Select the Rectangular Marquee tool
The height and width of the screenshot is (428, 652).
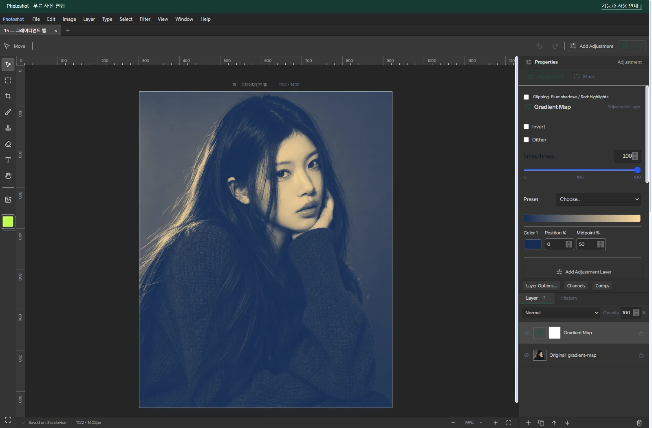tap(8, 80)
